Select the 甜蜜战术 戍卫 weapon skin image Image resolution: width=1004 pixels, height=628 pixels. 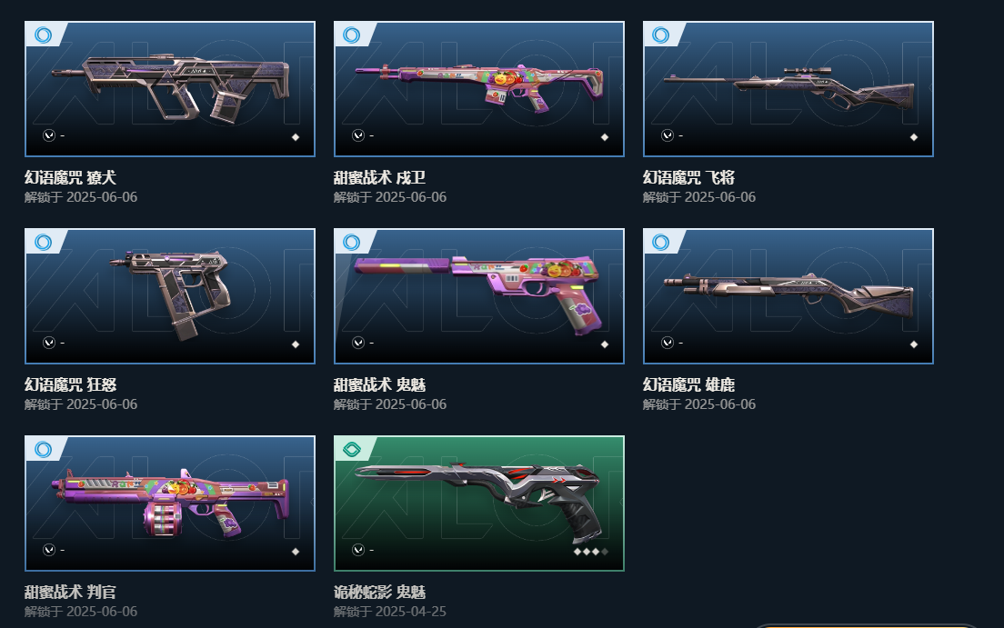click(x=479, y=89)
